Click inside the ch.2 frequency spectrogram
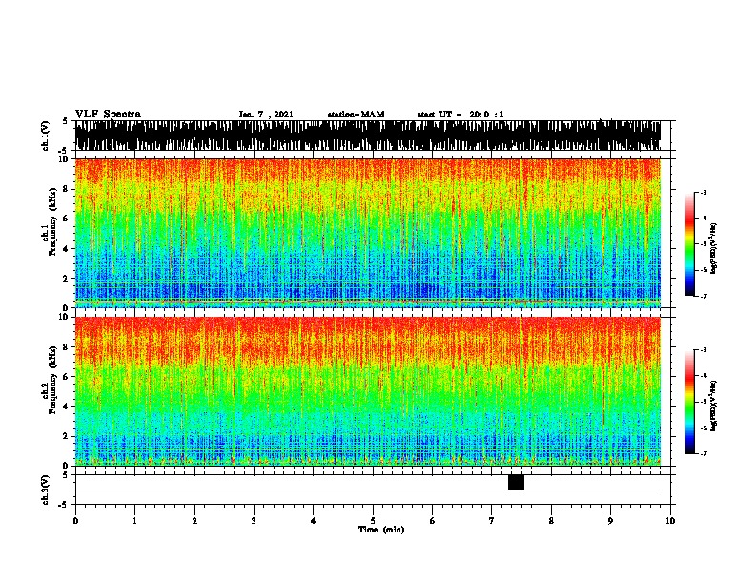The height and width of the screenshot is (584, 755). tap(368, 391)
